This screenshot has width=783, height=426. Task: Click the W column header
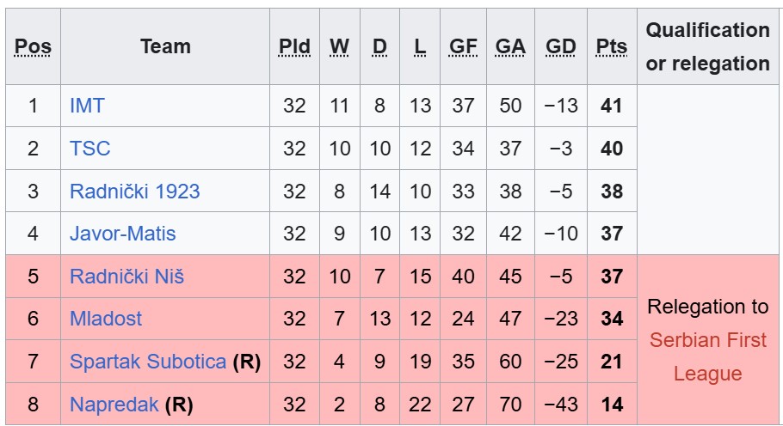339,47
